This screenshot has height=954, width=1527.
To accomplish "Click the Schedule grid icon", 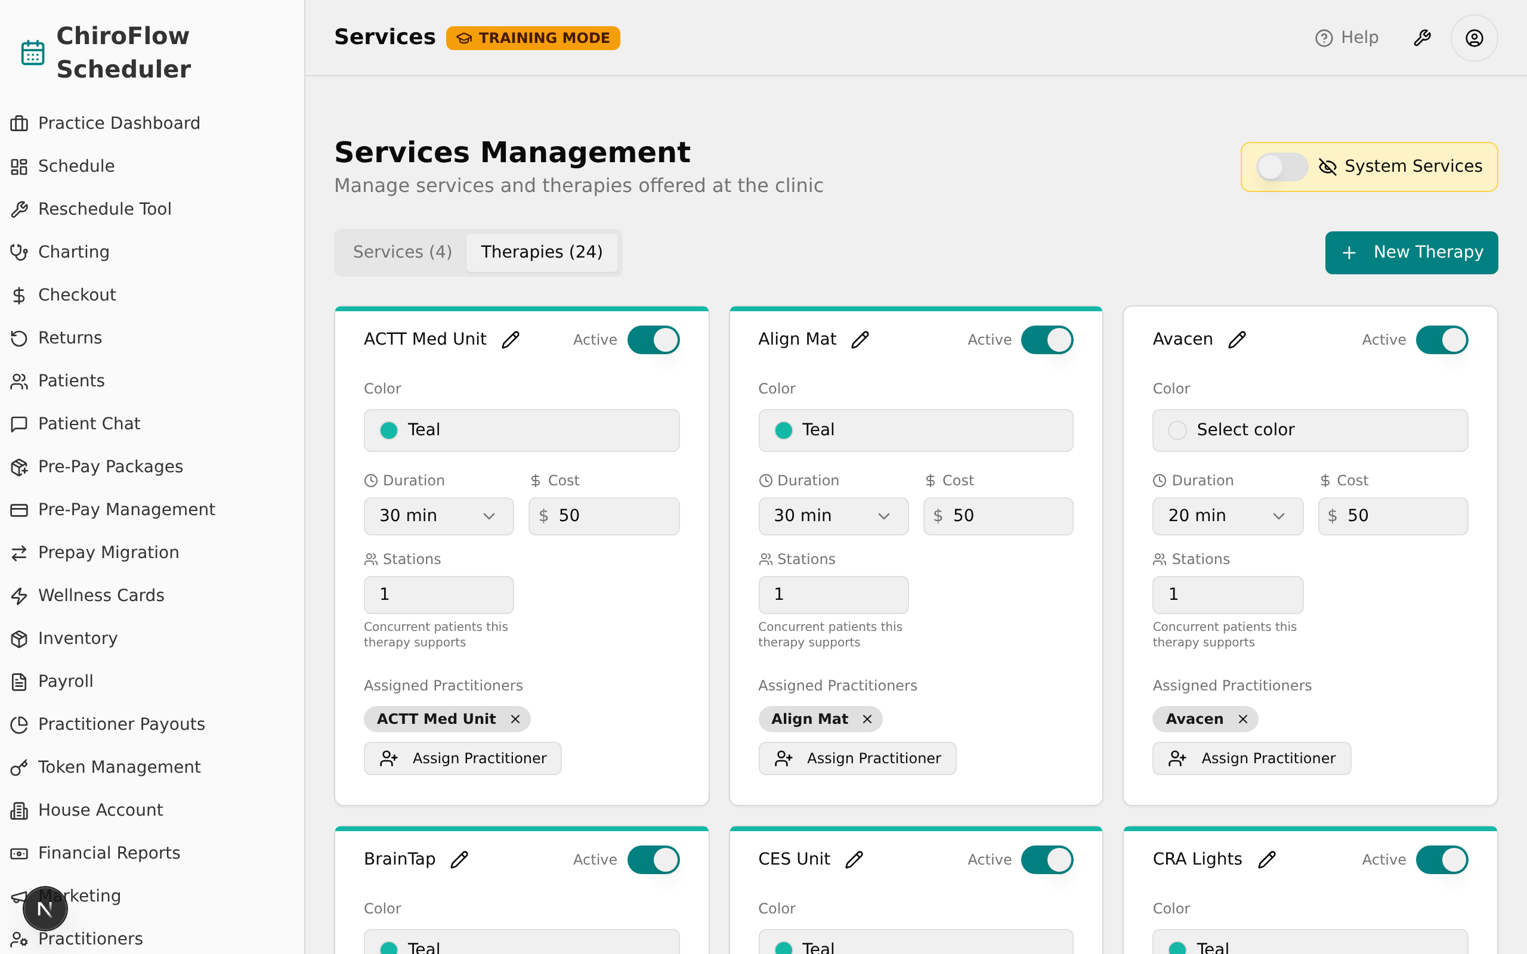I will coord(19,166).
